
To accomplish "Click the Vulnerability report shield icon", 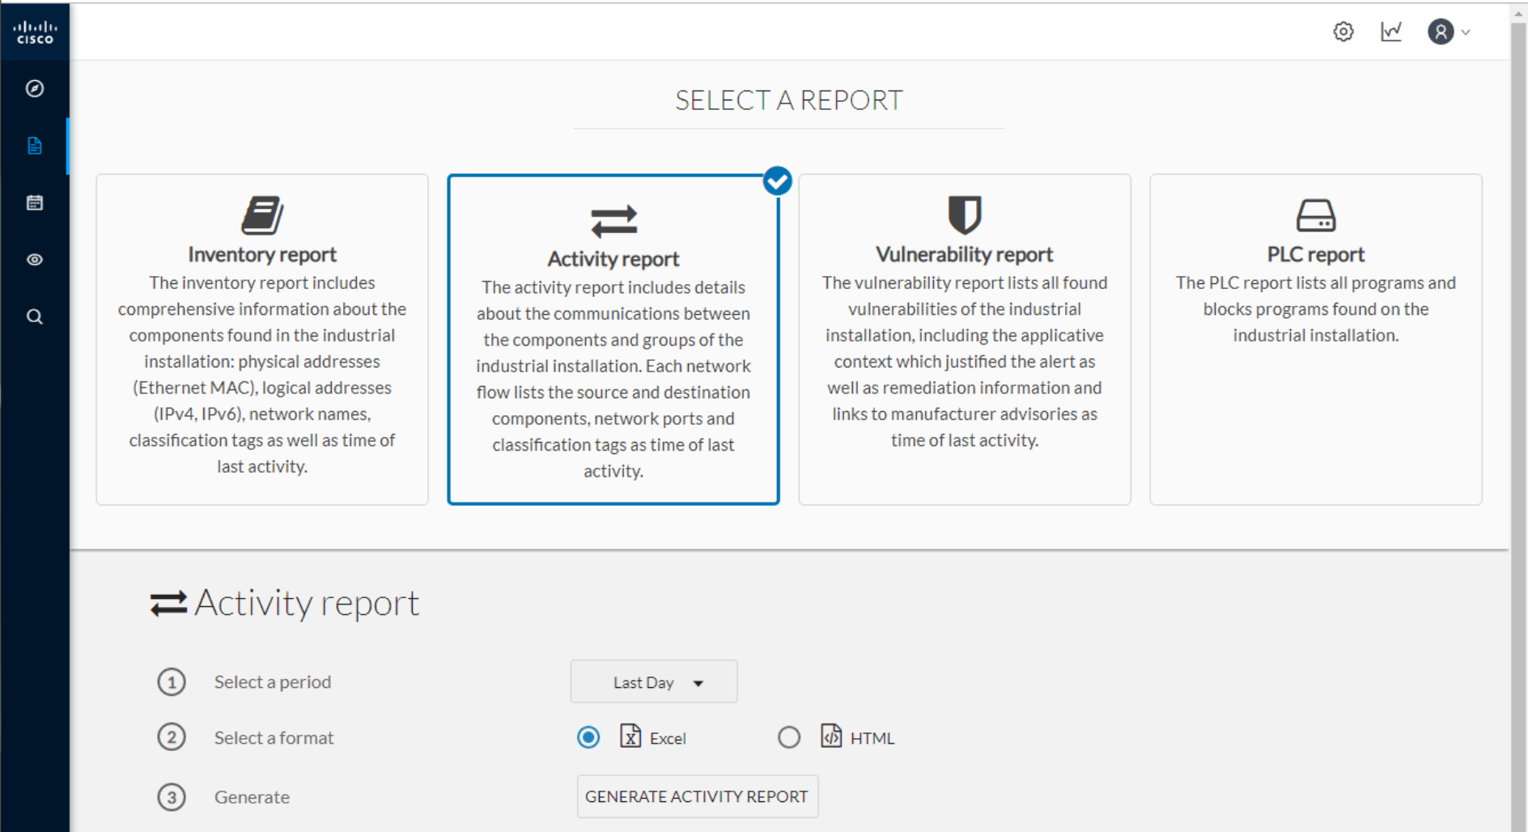I will point(965,215).
